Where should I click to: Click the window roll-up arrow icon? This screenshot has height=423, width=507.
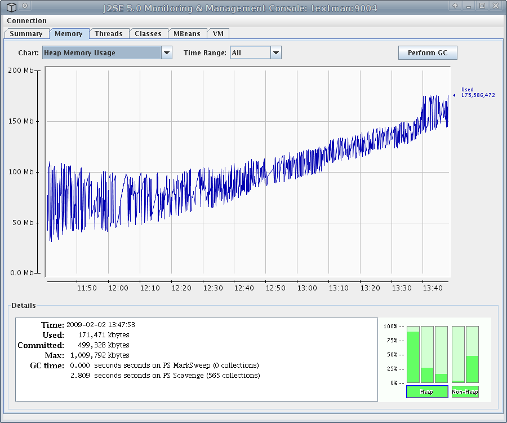tap(455, 6)
